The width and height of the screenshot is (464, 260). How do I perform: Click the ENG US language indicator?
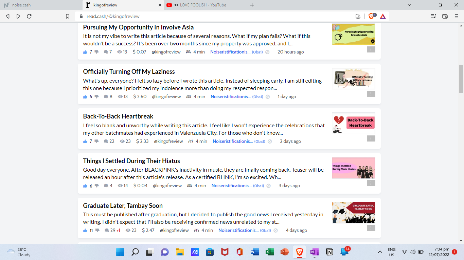[392, 252]
